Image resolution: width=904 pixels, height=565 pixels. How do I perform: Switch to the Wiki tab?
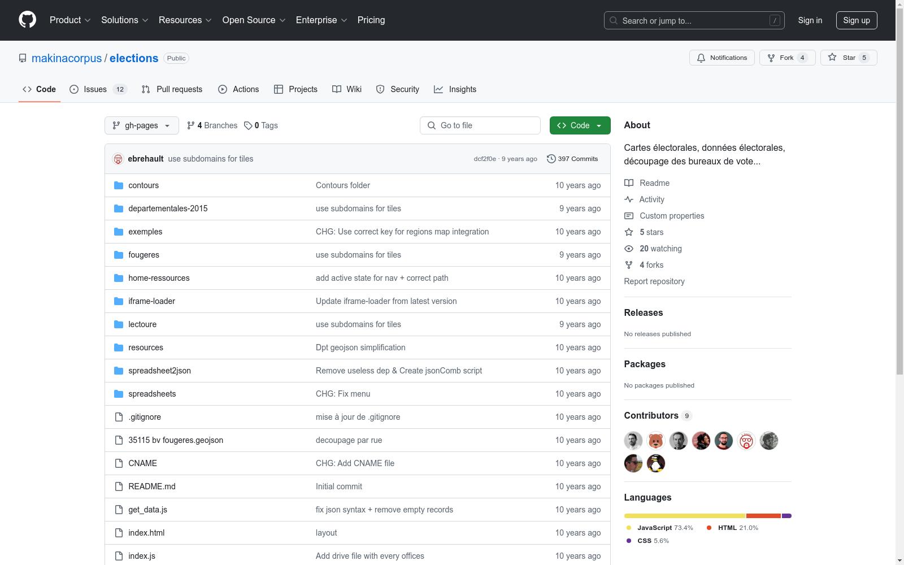pos(347,89)
